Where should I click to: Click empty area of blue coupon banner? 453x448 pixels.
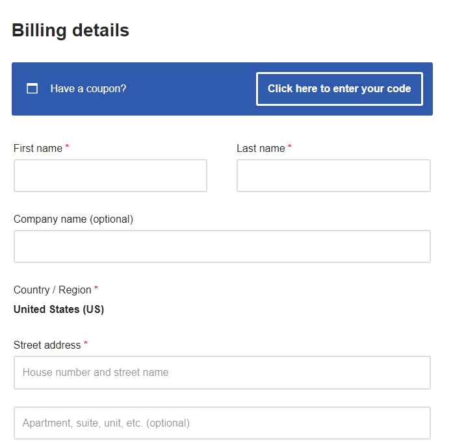pos(190,88)
